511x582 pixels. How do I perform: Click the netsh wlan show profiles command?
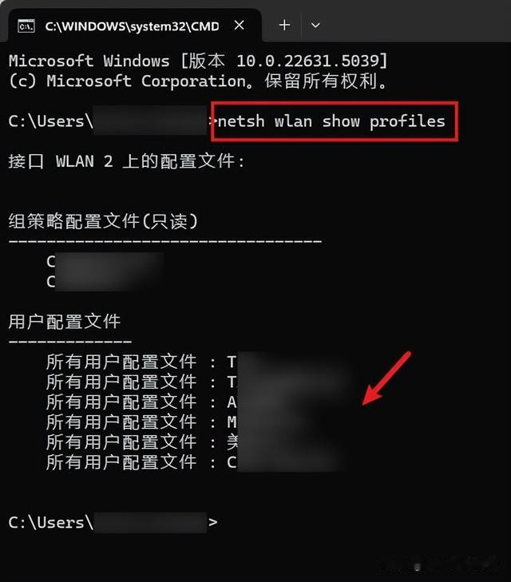tap(331, 121)
